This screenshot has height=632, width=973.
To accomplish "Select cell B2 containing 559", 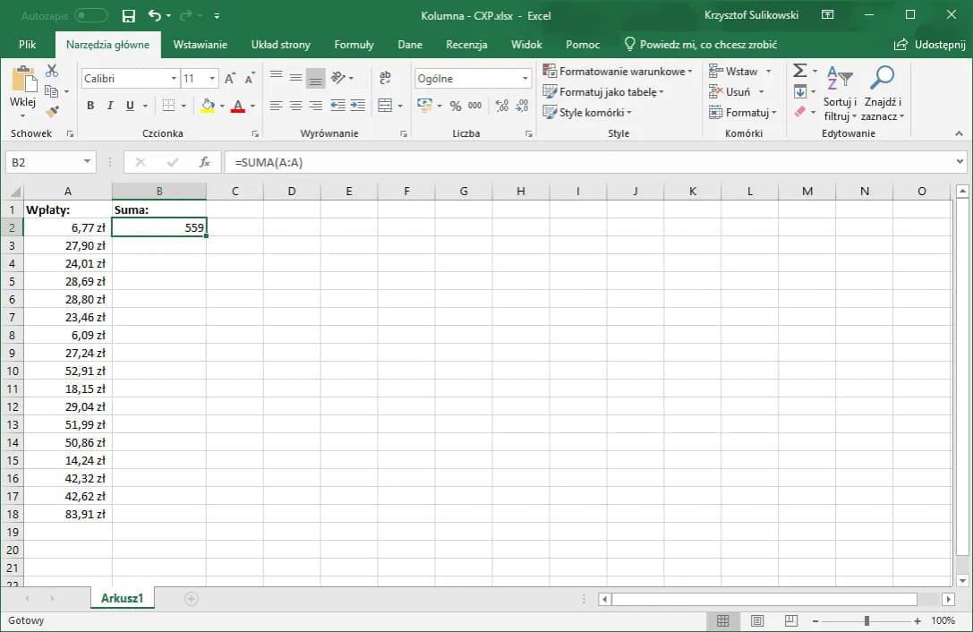I will click(x=159, y=227).
